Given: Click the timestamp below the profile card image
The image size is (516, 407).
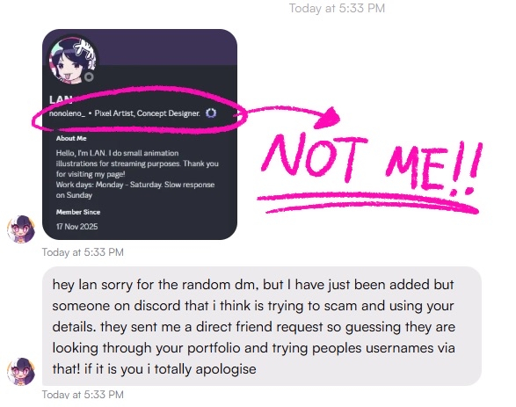Looking at the screenshot, I should tap(83, 252).
